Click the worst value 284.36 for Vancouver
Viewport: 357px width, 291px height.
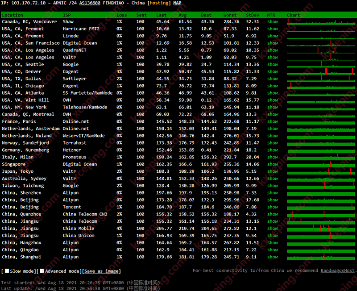(231, 21)
